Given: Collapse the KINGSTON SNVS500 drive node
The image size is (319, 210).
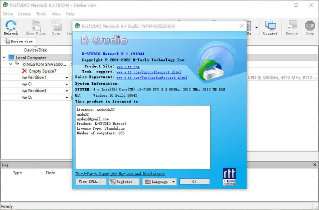Looking at the screenshot, I should click(x=11, y=64).
